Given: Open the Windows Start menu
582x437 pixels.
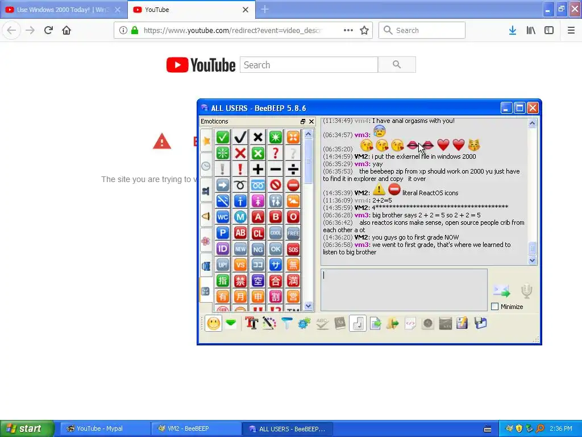Looking at the screenshot, I should (27, 428).
